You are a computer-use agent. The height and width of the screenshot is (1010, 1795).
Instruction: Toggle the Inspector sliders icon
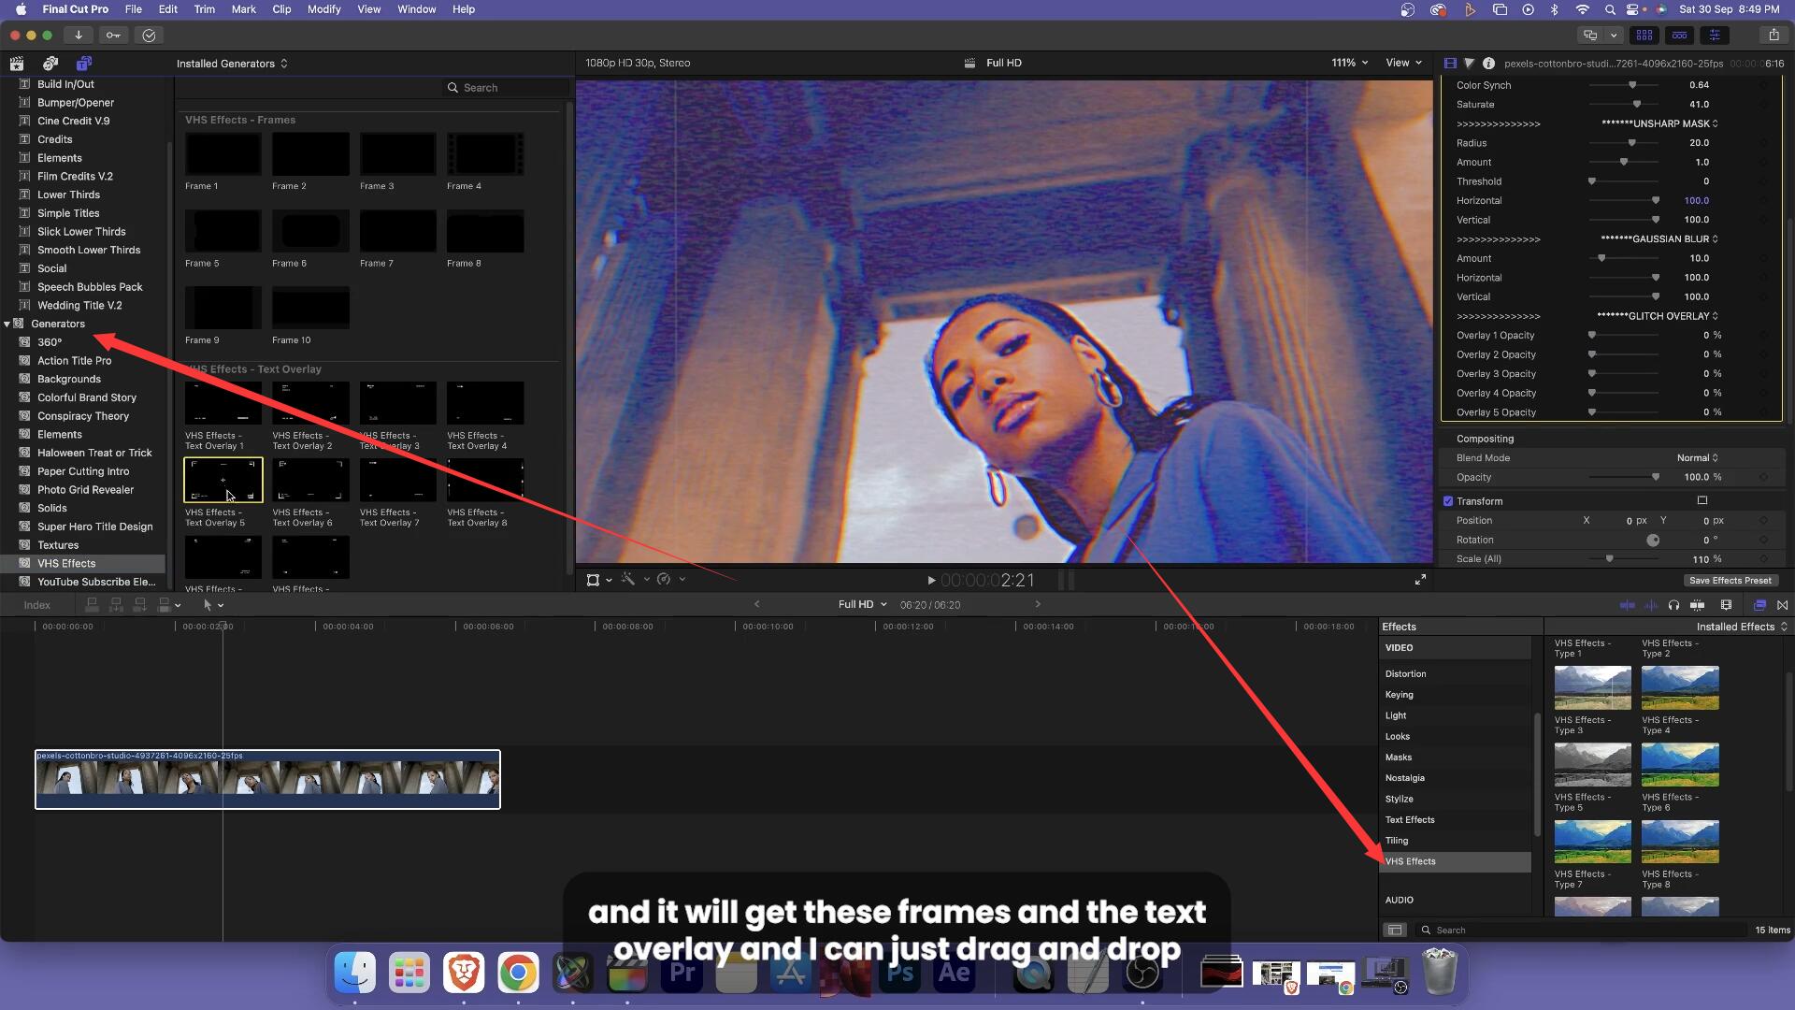click(x=1716, y=36)
